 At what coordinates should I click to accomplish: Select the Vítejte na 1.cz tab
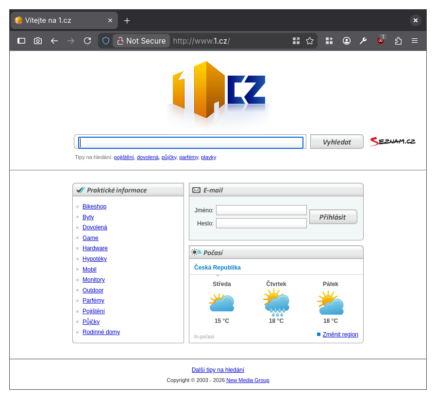(x=64, y=20)
